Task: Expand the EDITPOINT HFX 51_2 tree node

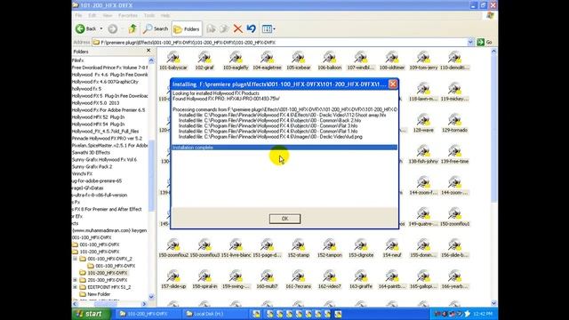Action: [75, 287]
